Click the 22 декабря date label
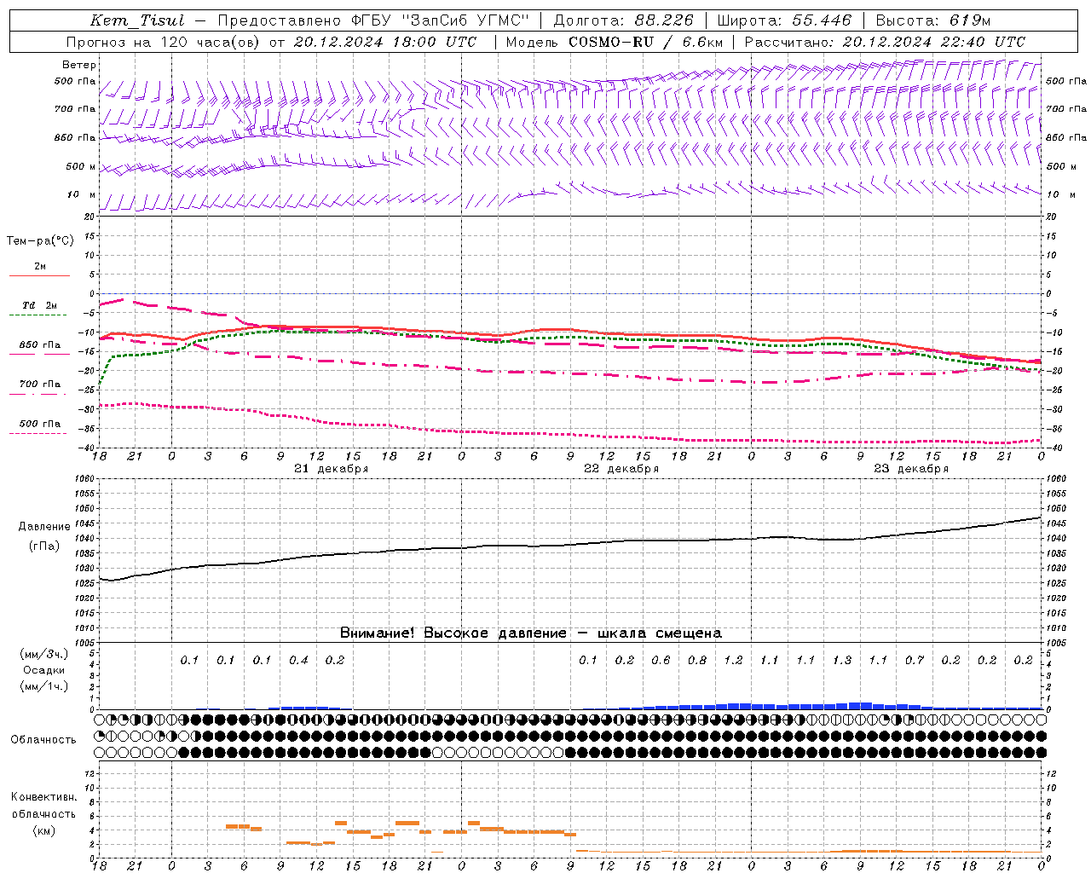Image resolution: width=1091 pixels, height=873 pixels. click(621, 469)
